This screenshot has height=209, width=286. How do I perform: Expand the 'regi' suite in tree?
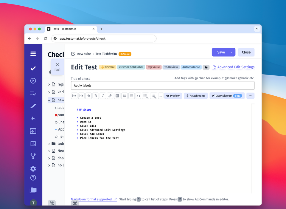49,84
